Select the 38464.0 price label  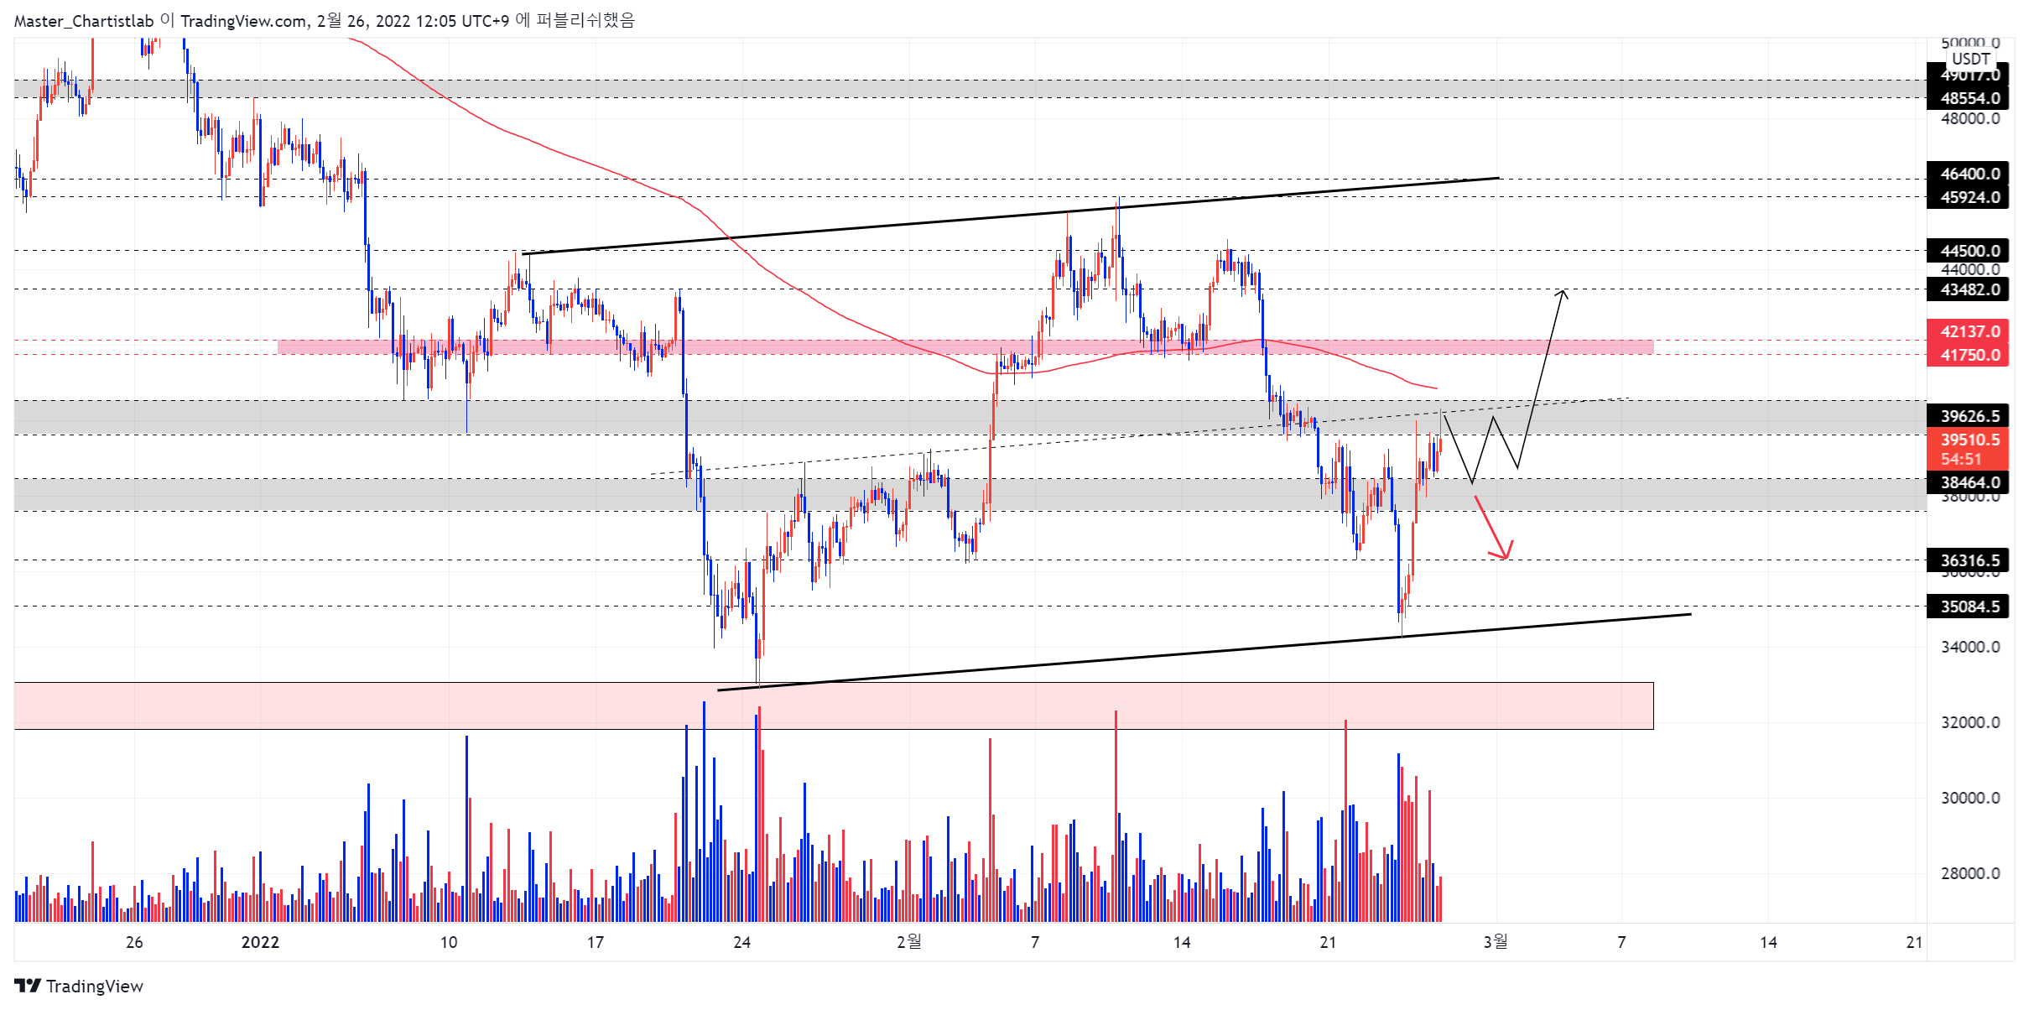tap(1969, 482)
